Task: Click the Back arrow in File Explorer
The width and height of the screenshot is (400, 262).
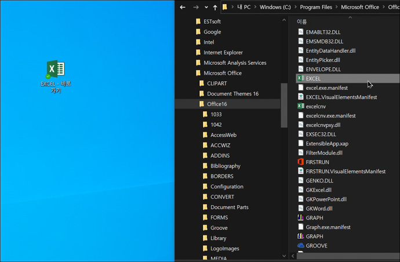Action: (x=183, y=8)
